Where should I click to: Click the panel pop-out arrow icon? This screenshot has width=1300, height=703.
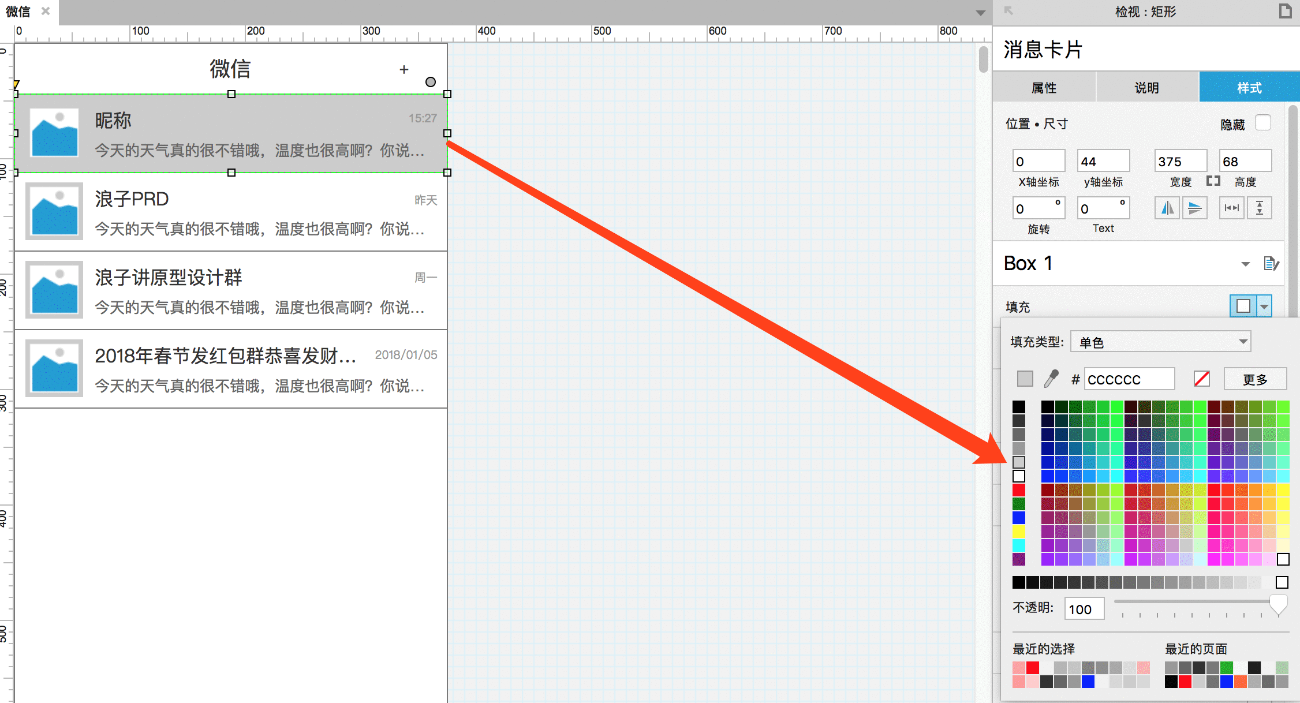(x=1008, y=10)
